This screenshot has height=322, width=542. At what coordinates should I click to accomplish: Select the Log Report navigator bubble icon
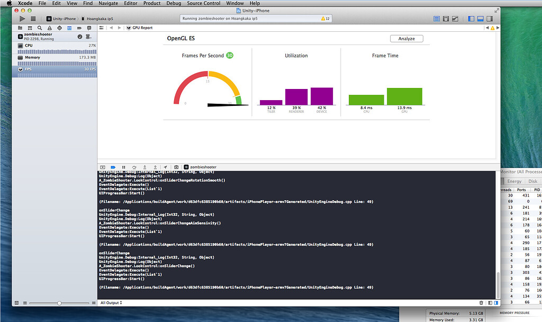coord(89,28)
